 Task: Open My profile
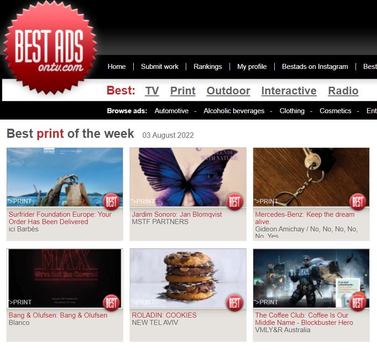click(x=252, y=67)
